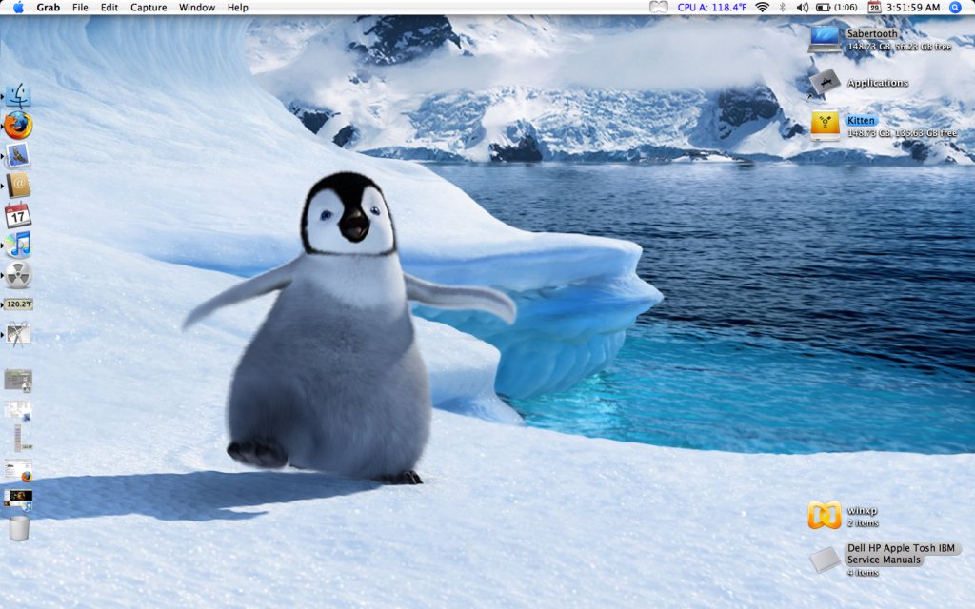Screen dimensions: 975x609
Task: Click the highlighted Kitten drive label
Action: (x=861, y=121)
